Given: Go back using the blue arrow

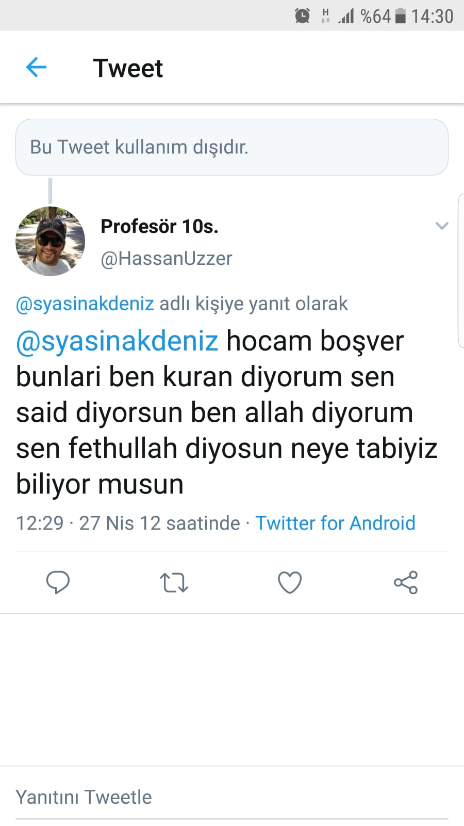Looking at the screenshot, I should coord(36,68).
